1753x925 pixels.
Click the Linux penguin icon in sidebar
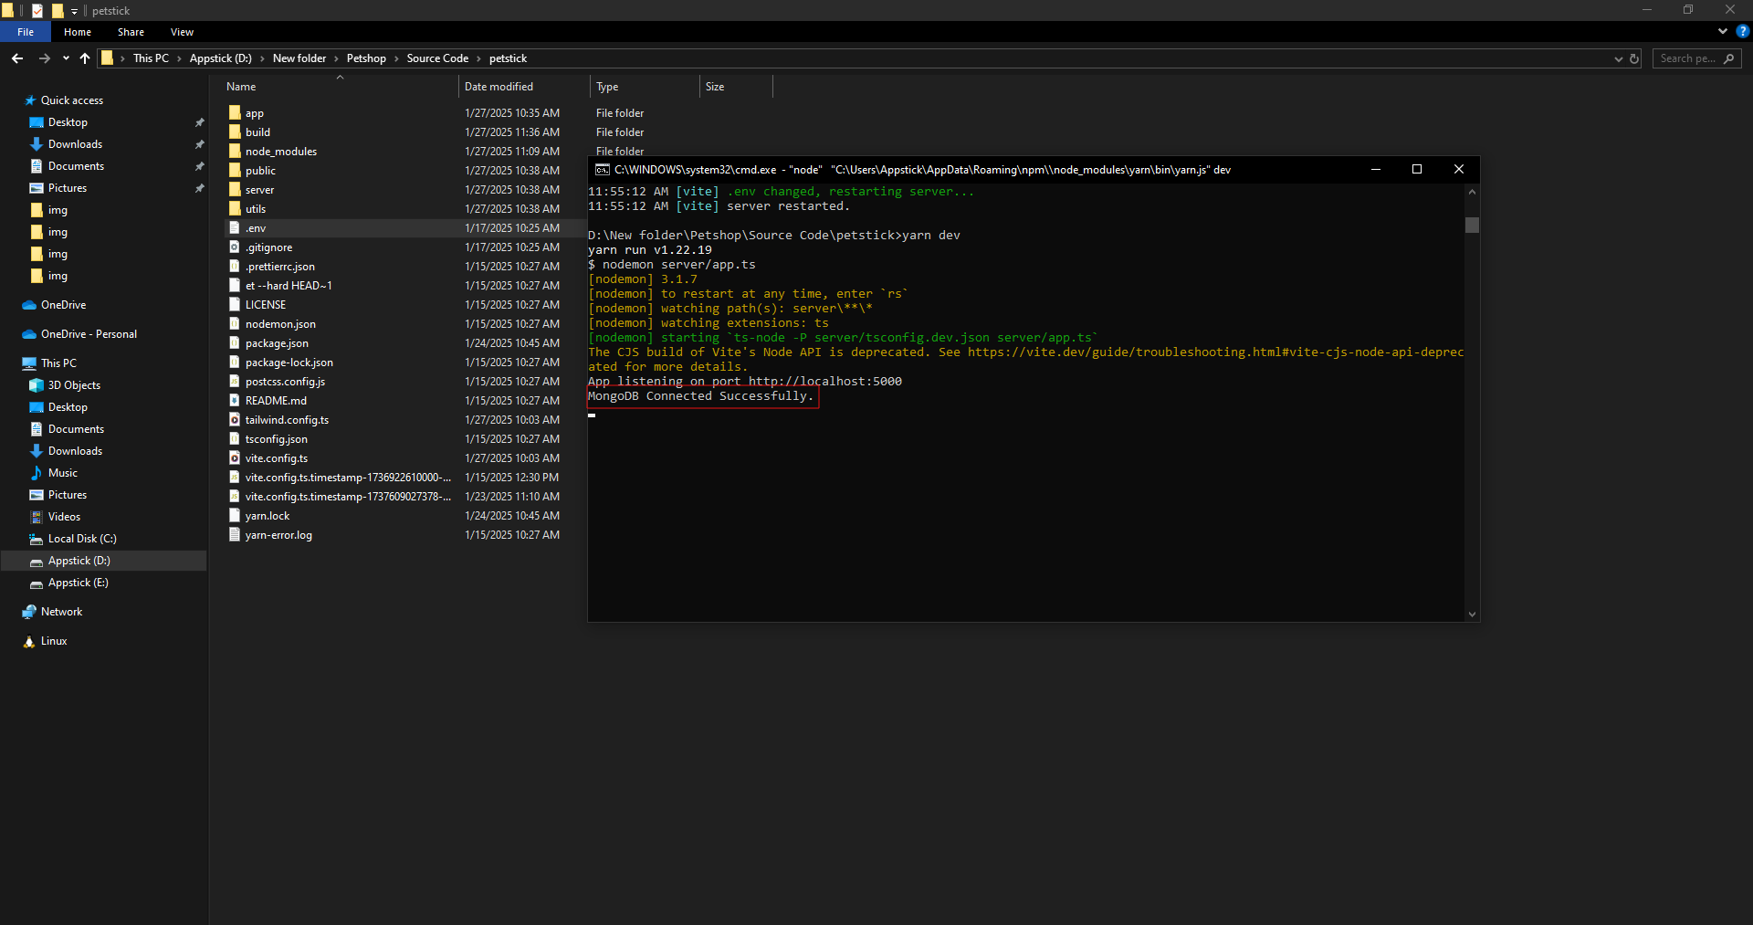29,641
